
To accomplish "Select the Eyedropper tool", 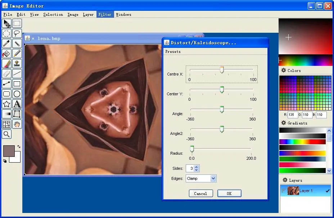I will (6, 44).
